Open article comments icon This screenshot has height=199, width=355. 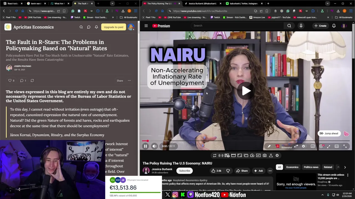coord(22,80)
